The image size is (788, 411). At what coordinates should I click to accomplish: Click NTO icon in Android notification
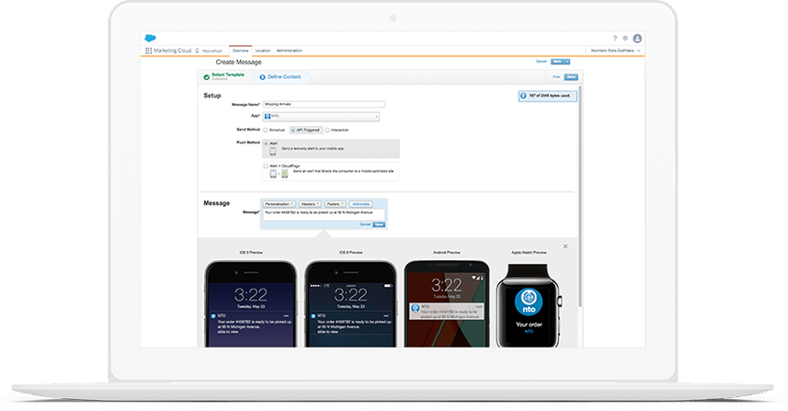coord(416,308)
